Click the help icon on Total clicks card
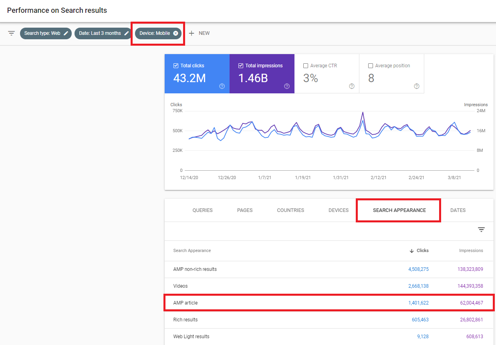Viewport: 496px width, 345px height. pyautogui.click(x=222, y=87)
